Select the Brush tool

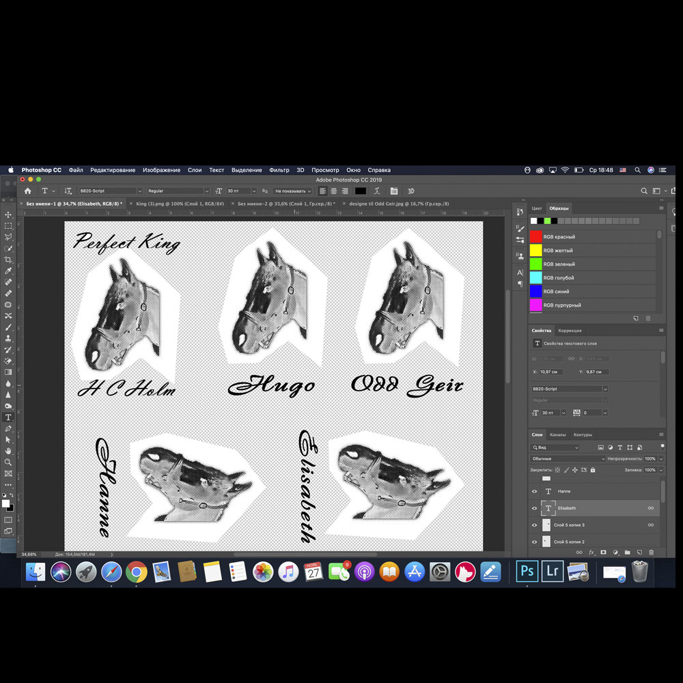[x=8, y=327]
